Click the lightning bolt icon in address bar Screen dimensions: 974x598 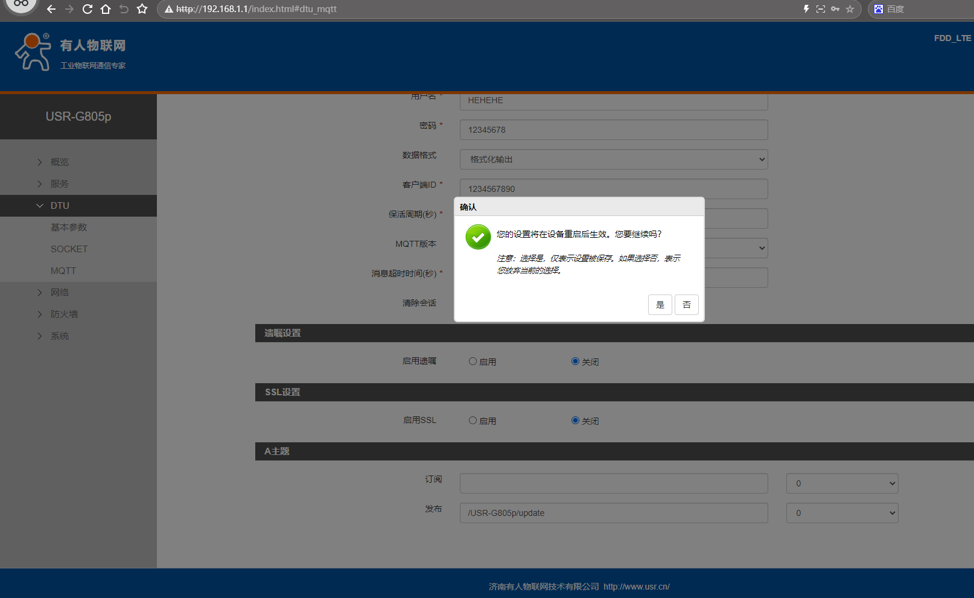(x=806, y=9)
